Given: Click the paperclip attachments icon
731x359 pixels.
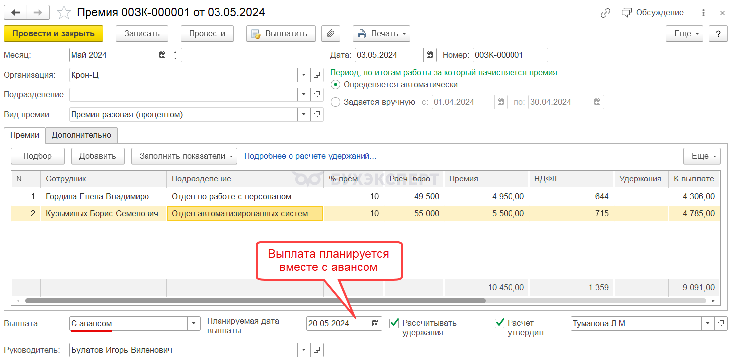Looking at the screenshot, I should coord(330,34).
